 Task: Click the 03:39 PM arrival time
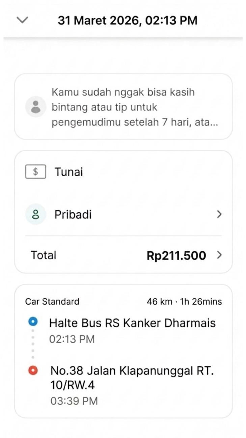pyautogui.click(x=74, y=401)
